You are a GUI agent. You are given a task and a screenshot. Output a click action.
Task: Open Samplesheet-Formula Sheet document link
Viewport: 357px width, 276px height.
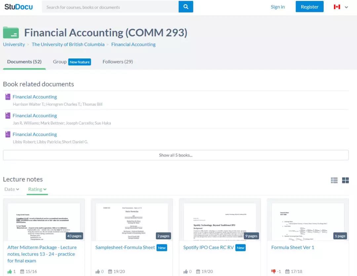125,247
